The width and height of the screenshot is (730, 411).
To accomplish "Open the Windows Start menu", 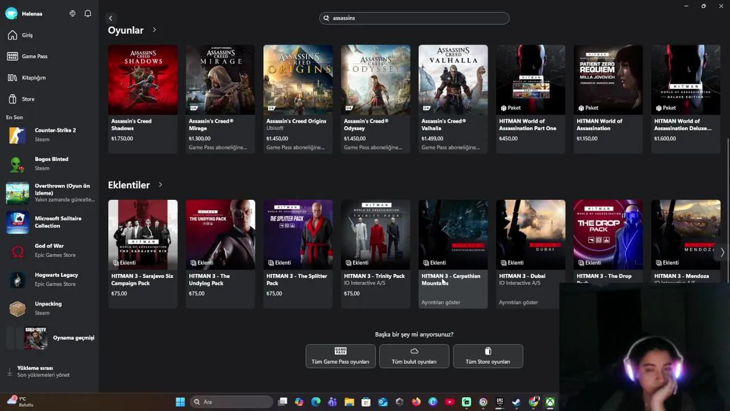I will 180,402.
